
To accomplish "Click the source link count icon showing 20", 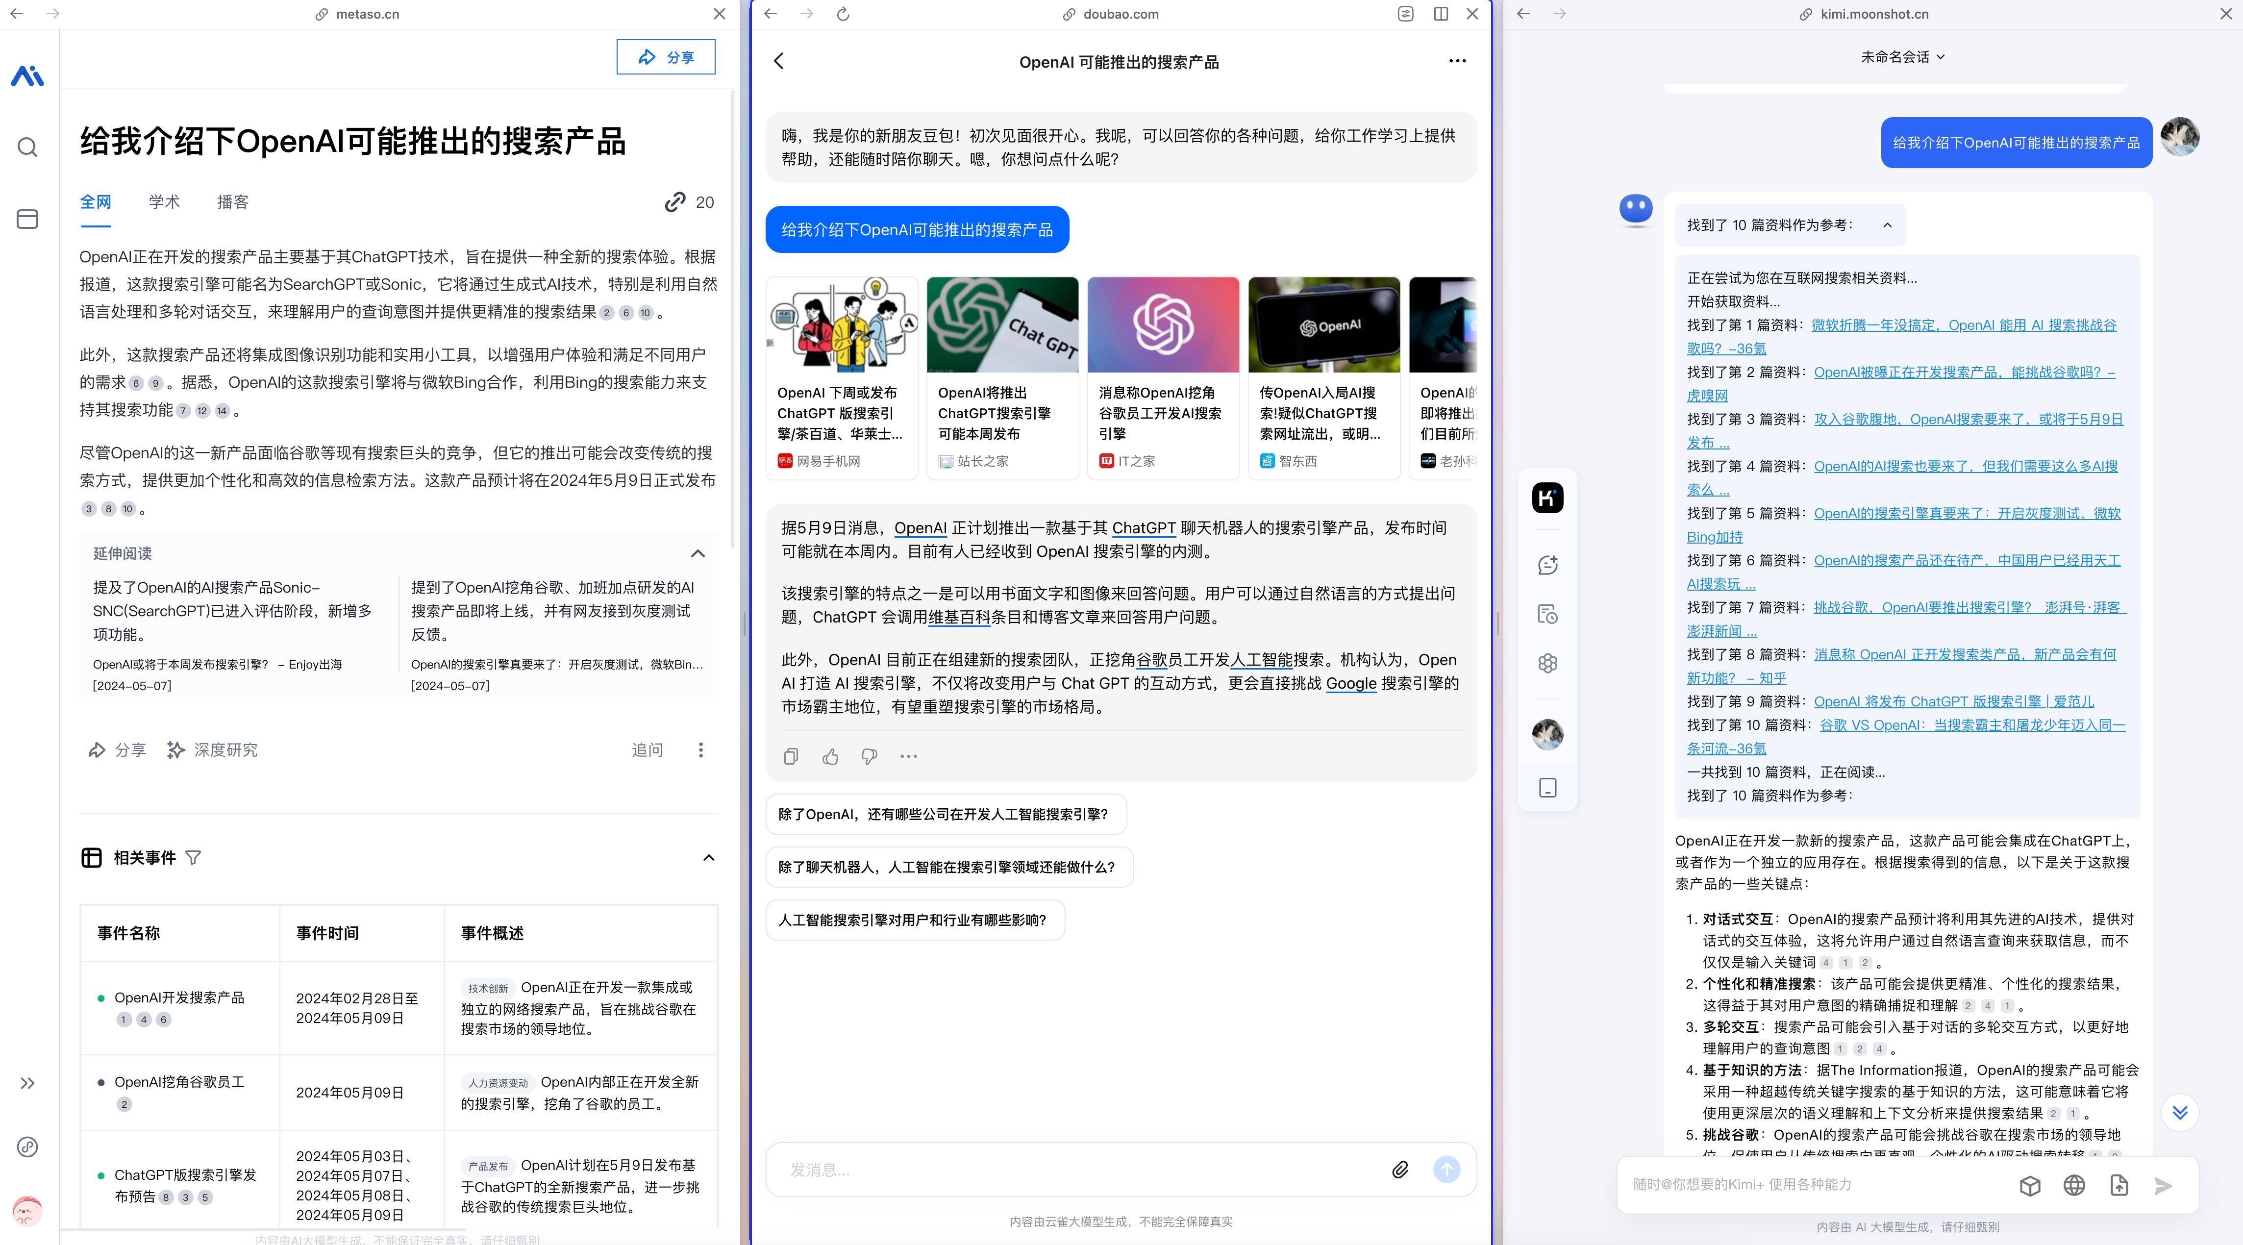I will (689, 202).
